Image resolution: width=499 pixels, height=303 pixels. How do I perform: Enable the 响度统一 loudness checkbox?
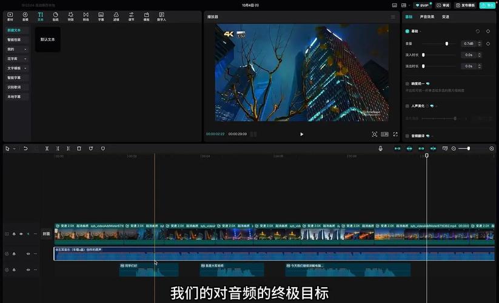407,84
